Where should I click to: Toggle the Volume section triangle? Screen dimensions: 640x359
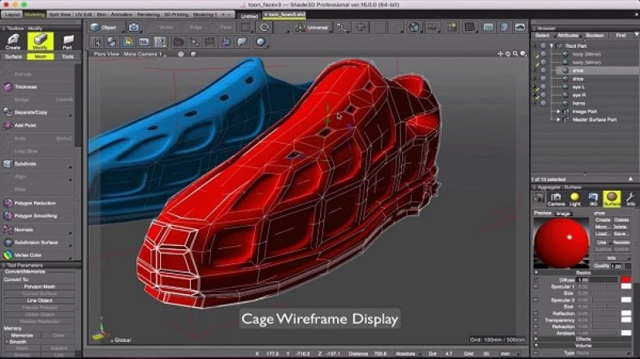pos(536,345)
